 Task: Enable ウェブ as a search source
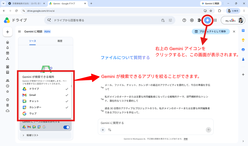[x=45, y=114]
